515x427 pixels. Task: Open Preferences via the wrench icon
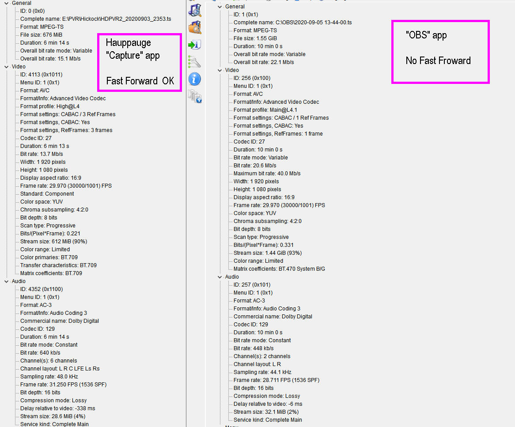click(x=195, y=62)
